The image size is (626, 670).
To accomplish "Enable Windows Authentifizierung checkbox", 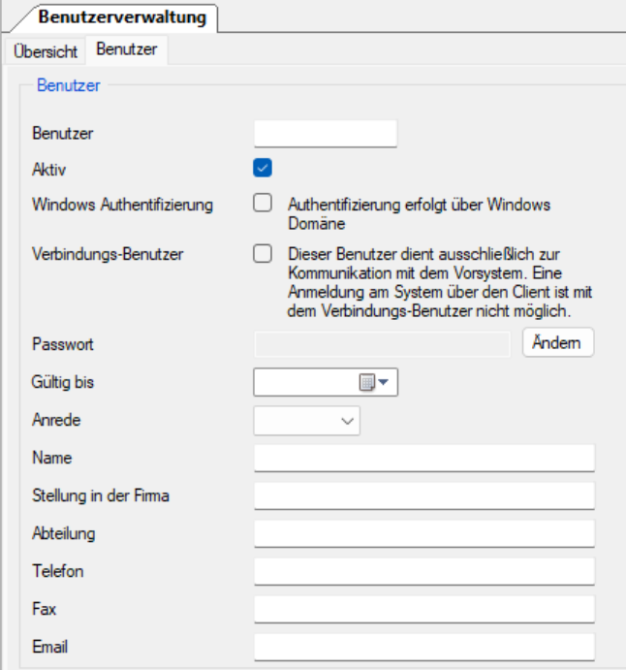I will 262,204.
